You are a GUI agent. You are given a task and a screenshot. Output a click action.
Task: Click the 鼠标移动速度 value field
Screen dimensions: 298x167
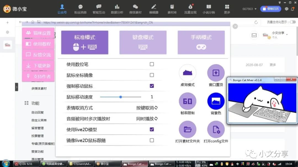[152, 97]
